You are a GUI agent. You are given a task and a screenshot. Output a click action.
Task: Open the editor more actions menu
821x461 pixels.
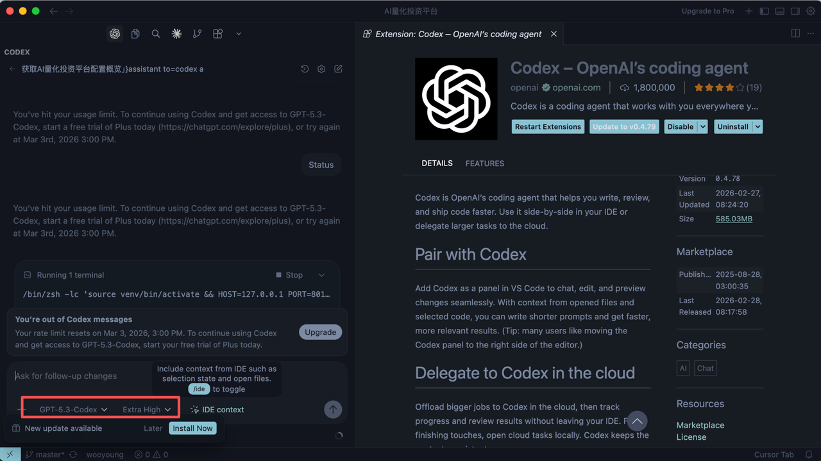[x=810, y=34]
